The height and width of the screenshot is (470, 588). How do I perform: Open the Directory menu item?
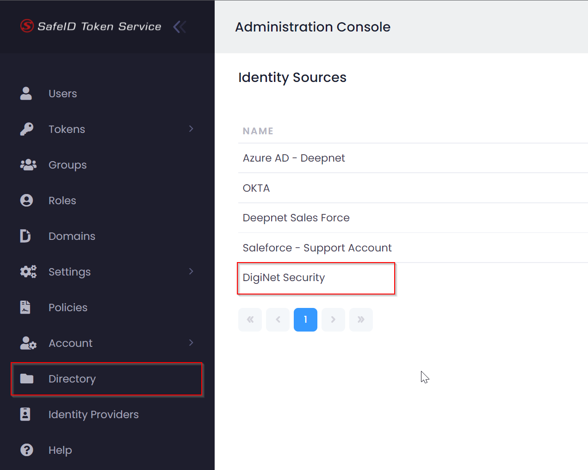click(72, 379)
